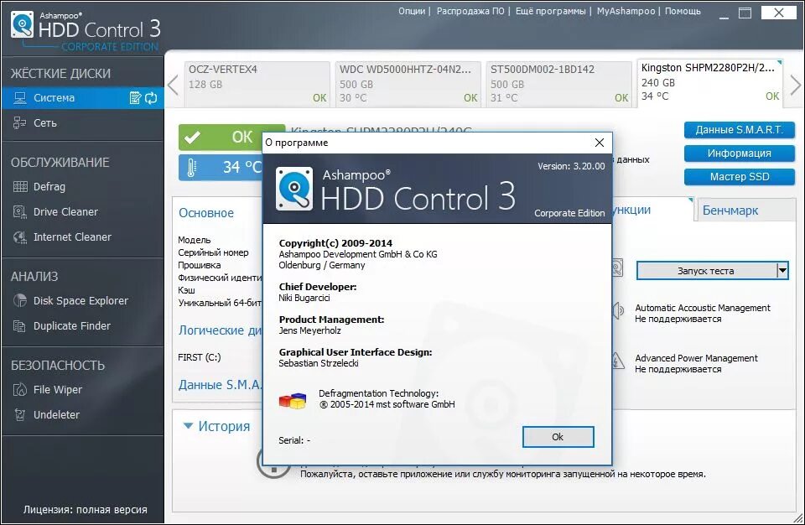Click the Мастер SSD button
This screenshot has width=805, height=525.
point(740,177)
